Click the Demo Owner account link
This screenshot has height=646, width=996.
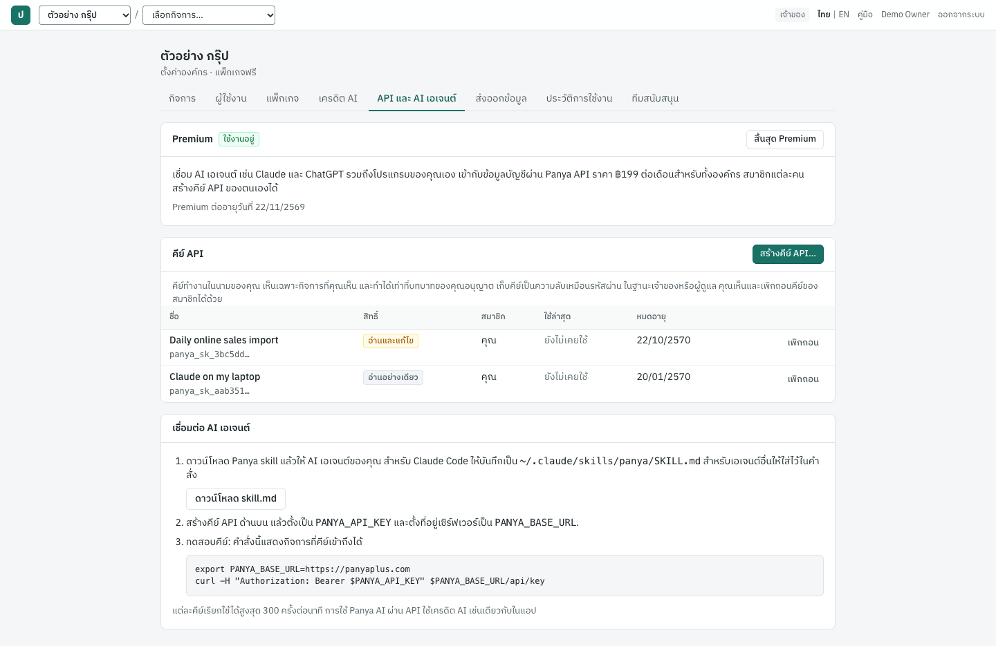(905, 15)
